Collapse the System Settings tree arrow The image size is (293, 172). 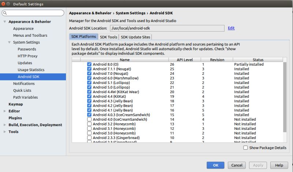[9, 42]
